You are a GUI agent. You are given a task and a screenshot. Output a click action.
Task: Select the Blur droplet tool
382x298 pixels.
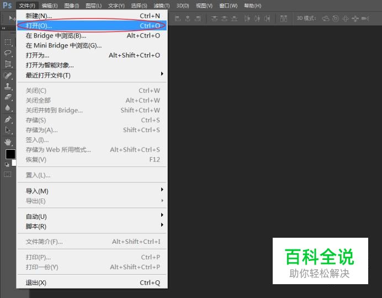[8, 108]
